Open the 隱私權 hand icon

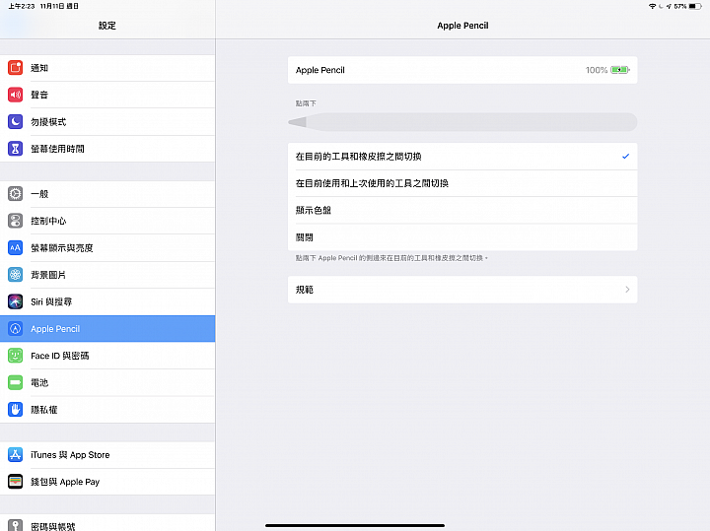click(16, 410)
